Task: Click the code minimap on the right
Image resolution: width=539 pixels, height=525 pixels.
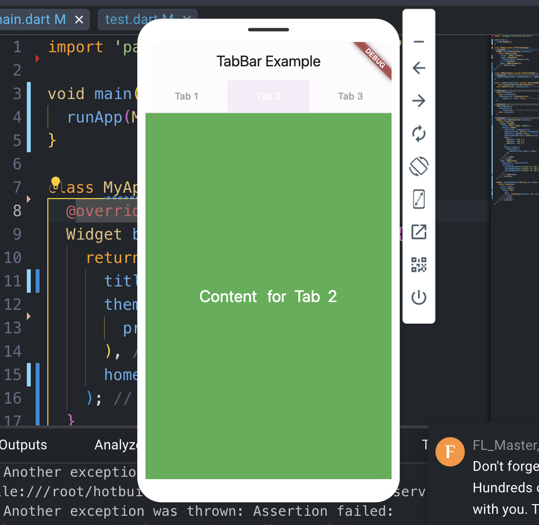Action: click(x=515, y=122)
